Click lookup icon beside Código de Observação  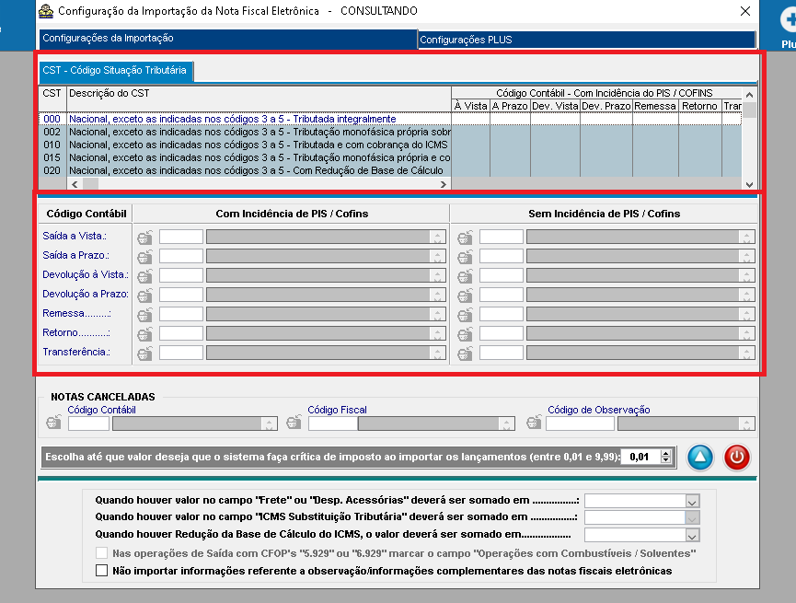(534, 423)
